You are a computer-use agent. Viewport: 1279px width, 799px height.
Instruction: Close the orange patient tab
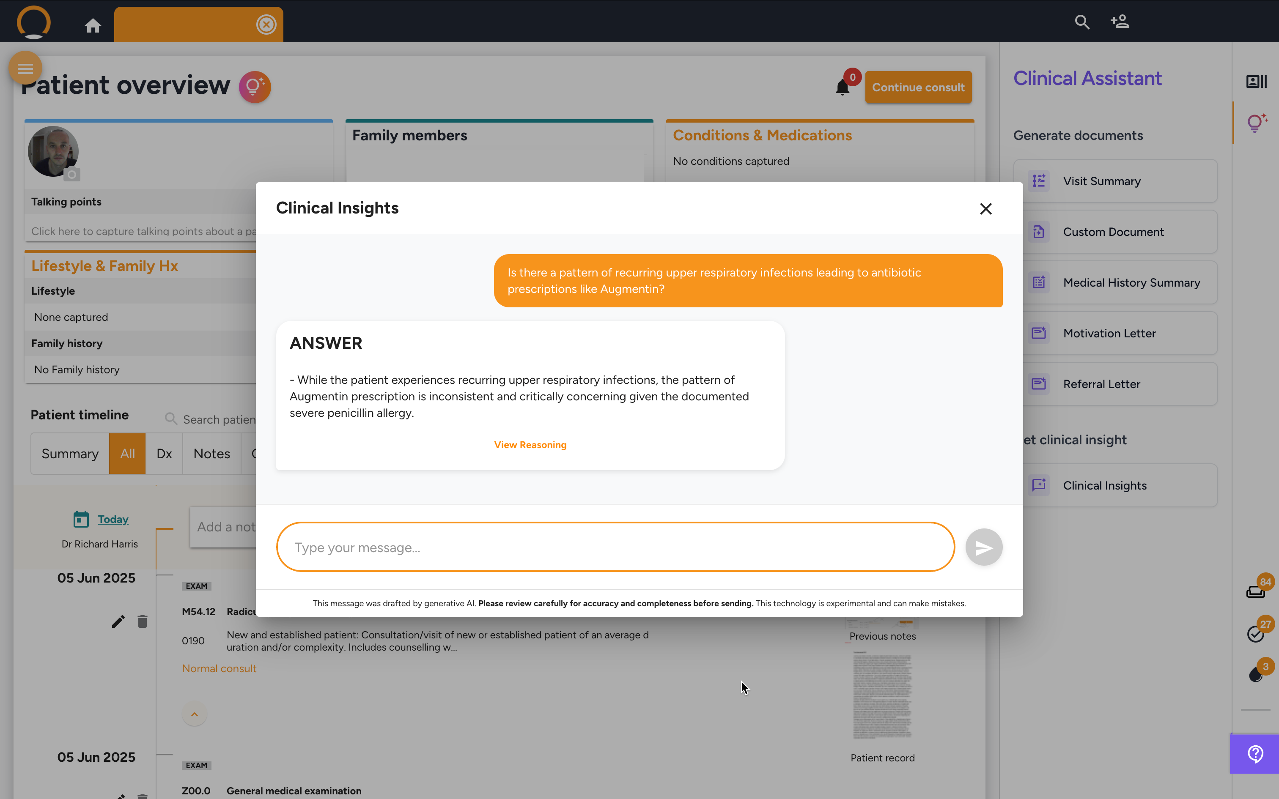[x=266, y=25]
